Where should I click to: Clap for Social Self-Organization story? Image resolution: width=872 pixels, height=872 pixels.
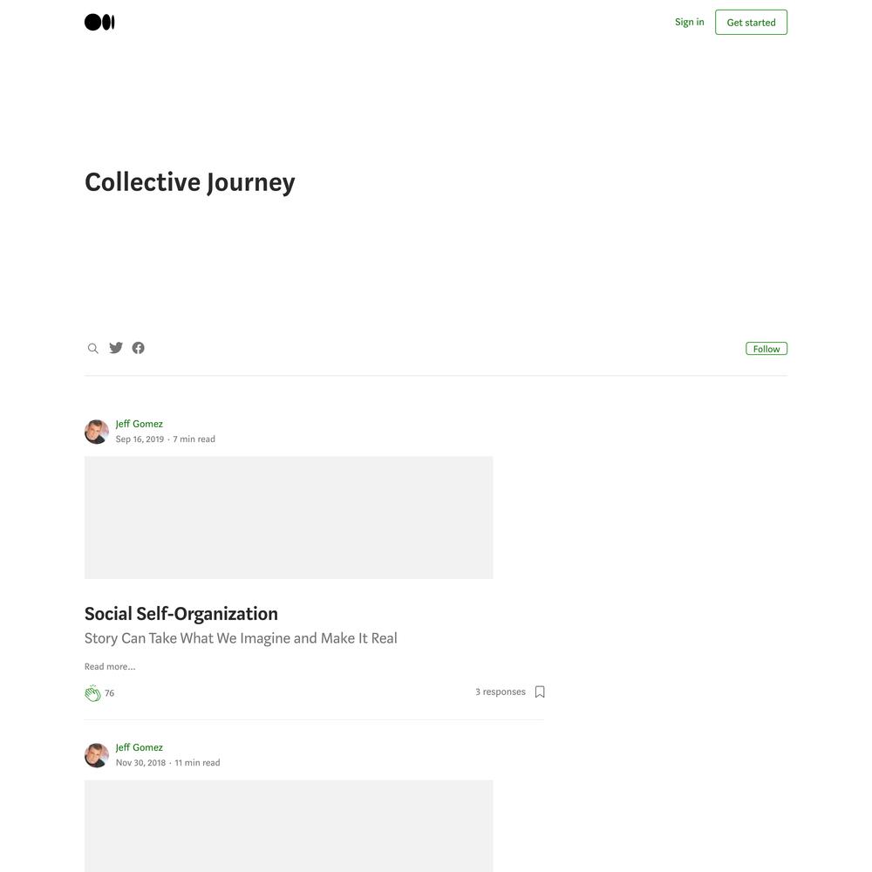[x=93, y=693]
